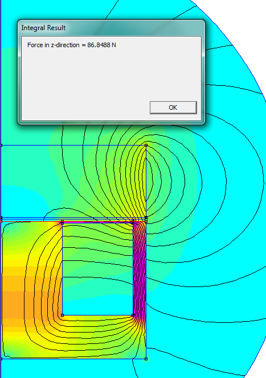Select the core's bottom-right corner node

(146, 359)
